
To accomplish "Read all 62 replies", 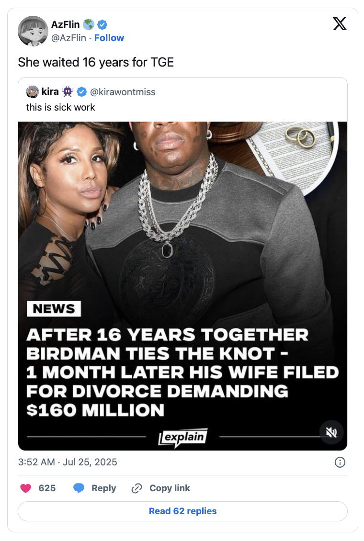I will pyautogui.click(x=182, y=511).
